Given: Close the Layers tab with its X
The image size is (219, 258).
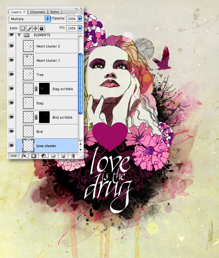Looking at the screenshot, I should click(x=24, y=12).
